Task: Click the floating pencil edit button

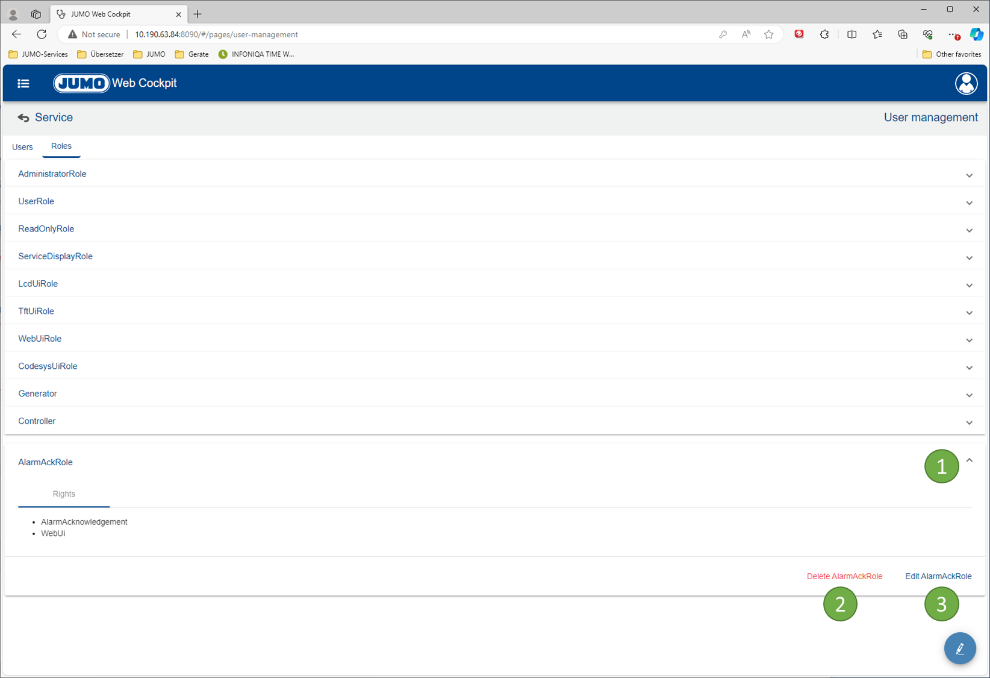Action: pyautogui.click(x=960, y=648)
